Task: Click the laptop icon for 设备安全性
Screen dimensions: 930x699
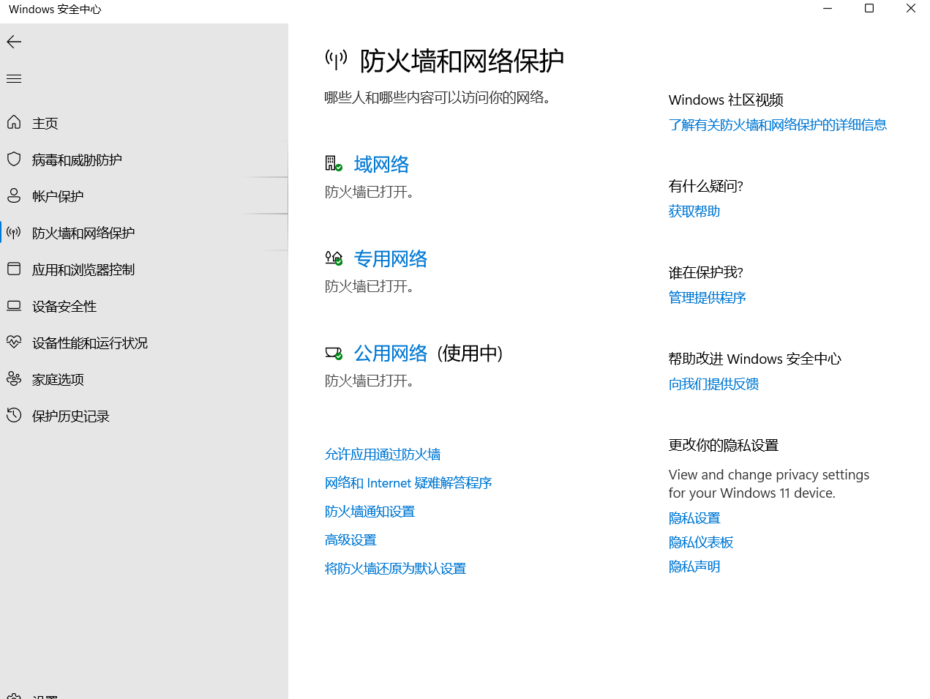Action: point(14,305)
